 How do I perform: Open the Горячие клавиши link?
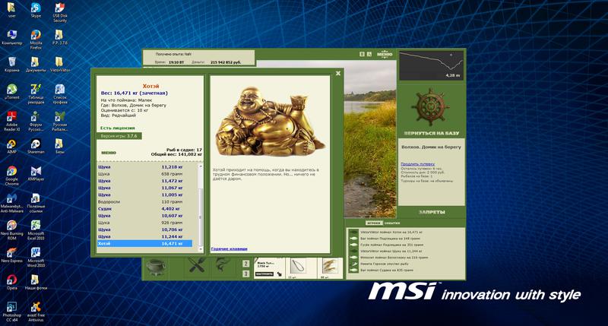230,248
